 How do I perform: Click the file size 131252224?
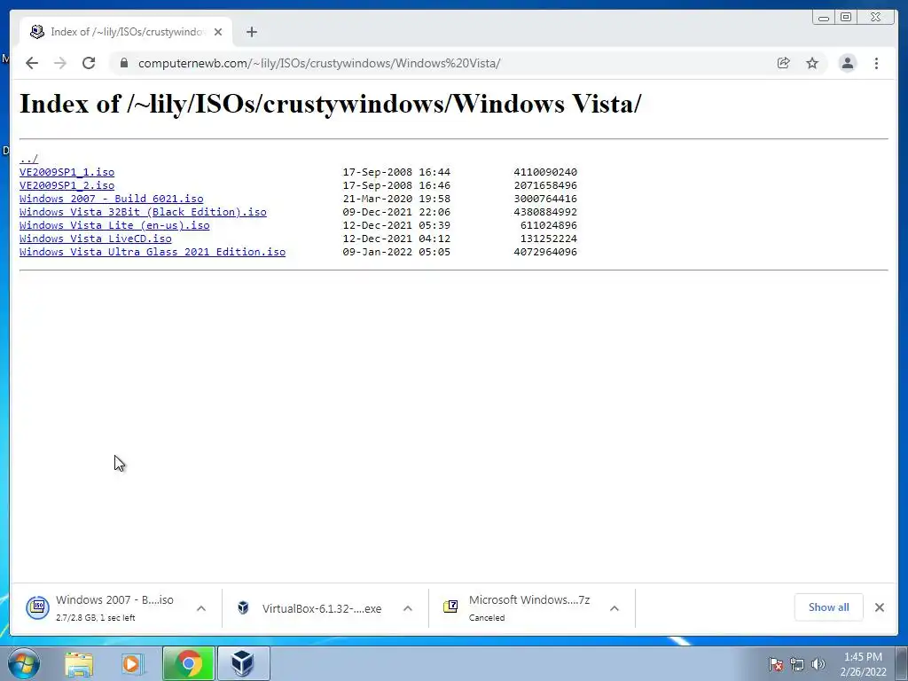tap(548, 239)
